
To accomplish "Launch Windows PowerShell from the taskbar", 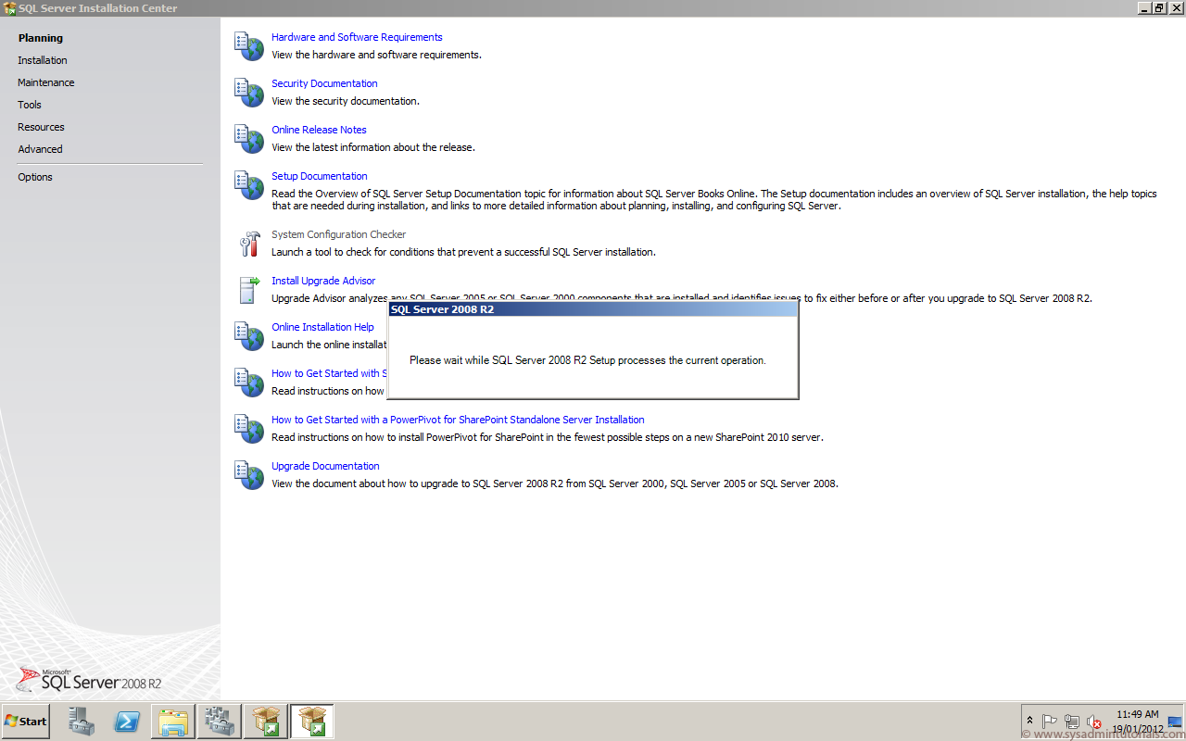I will [127, 722].
